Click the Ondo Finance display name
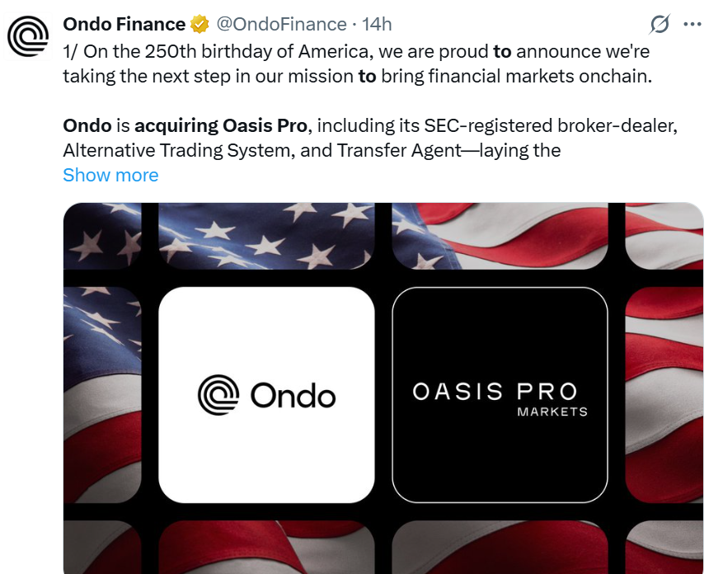Image resolution: width=723 pixels, height=574 pixels. [x=124, y=24]
